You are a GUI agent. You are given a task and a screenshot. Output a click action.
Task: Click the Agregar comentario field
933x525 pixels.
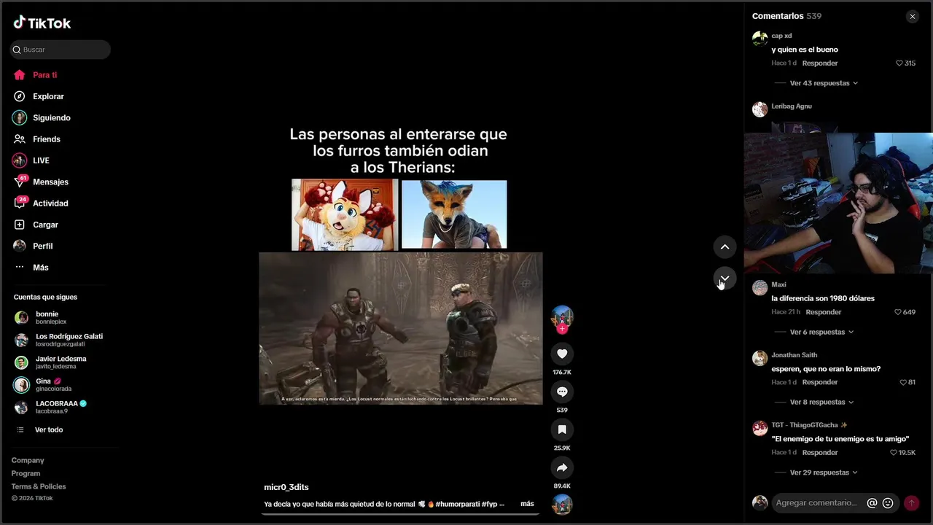817,503
